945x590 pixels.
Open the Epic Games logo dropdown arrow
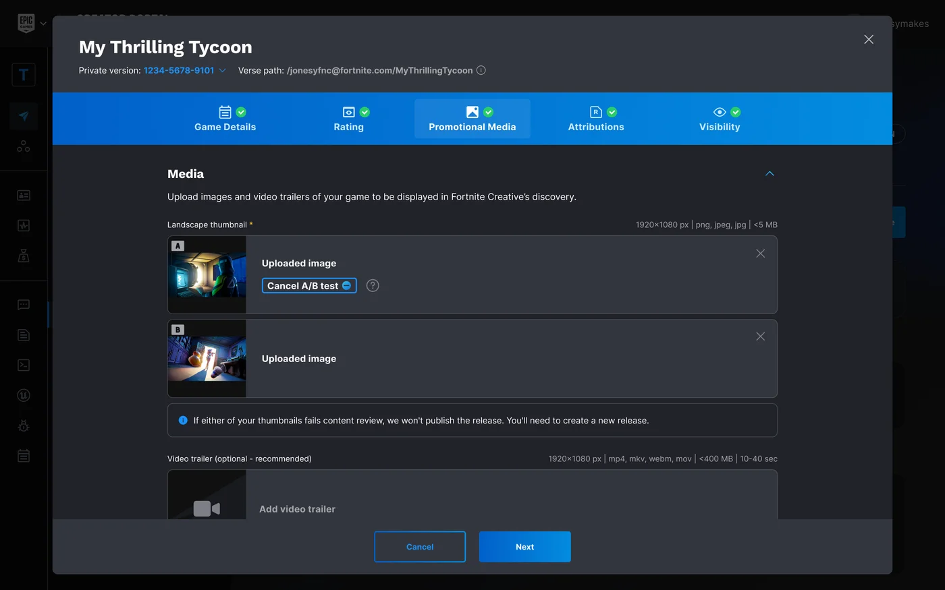click(43, 24)
